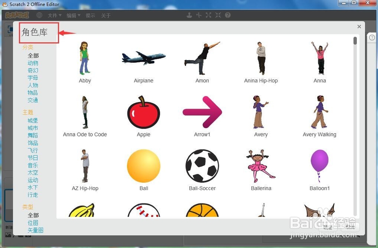Show all types with 全部 under 类型
The image size is (378, 248).
(x=33, y=215)
